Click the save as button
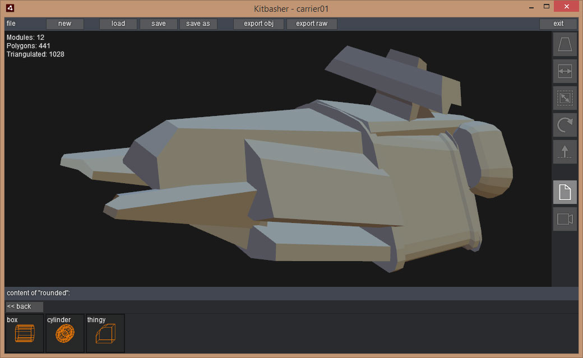Viewport: 583px width, 358px height. click(x=198, y=24)
